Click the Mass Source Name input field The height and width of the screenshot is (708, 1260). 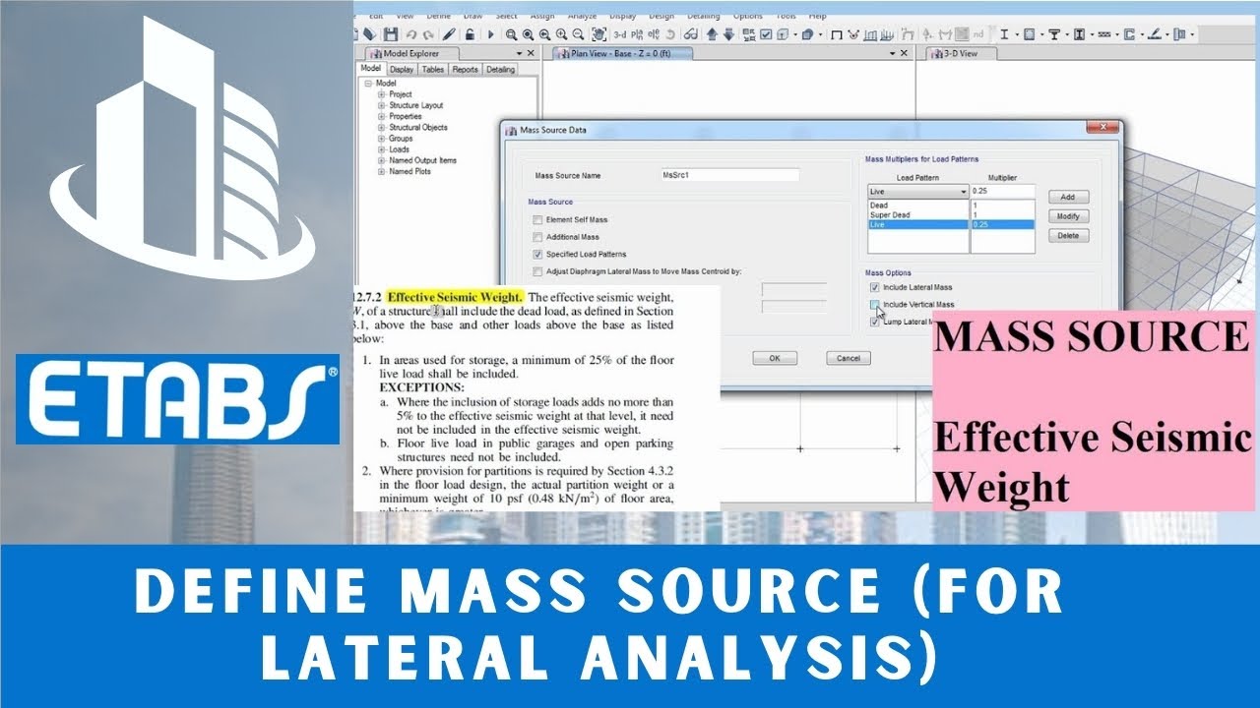tap(730, 175)
